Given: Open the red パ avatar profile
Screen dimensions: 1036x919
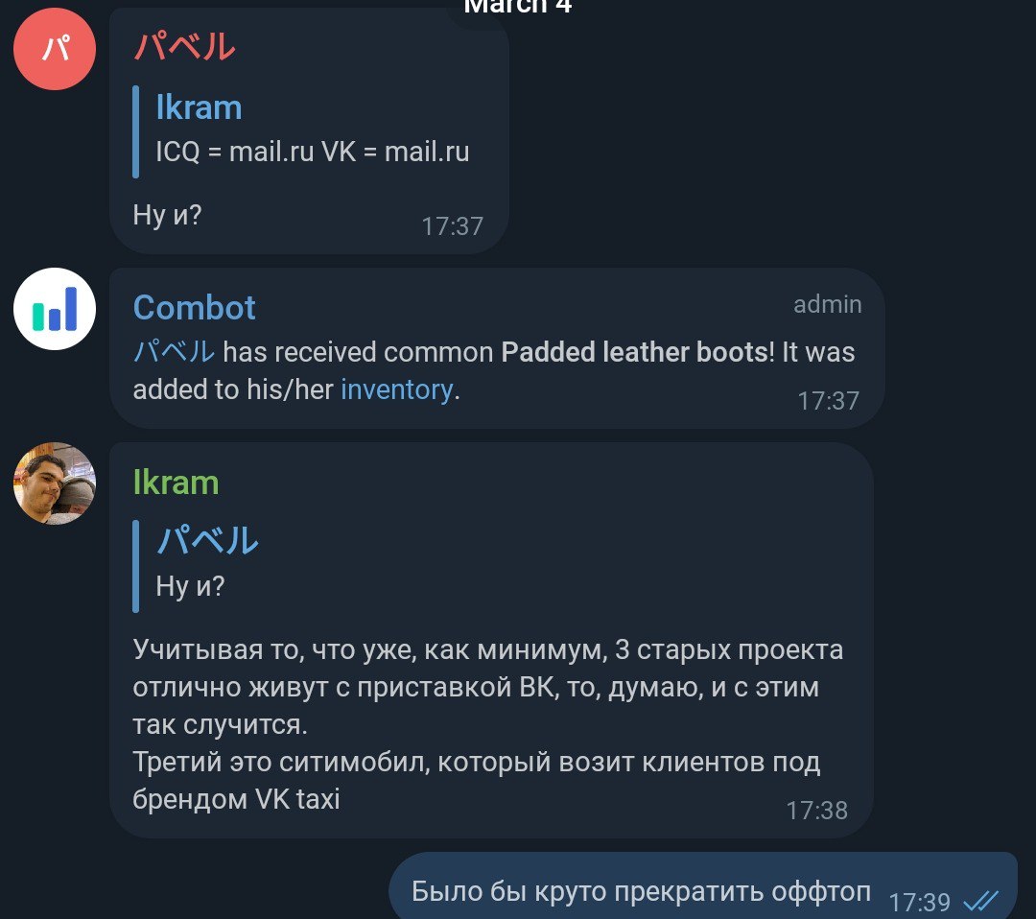Looking at the screenshot, I should click(54, 49).
